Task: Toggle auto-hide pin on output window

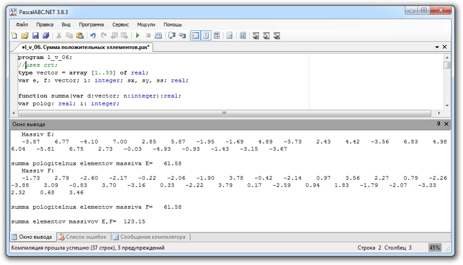Action: (x=438, y=124)
